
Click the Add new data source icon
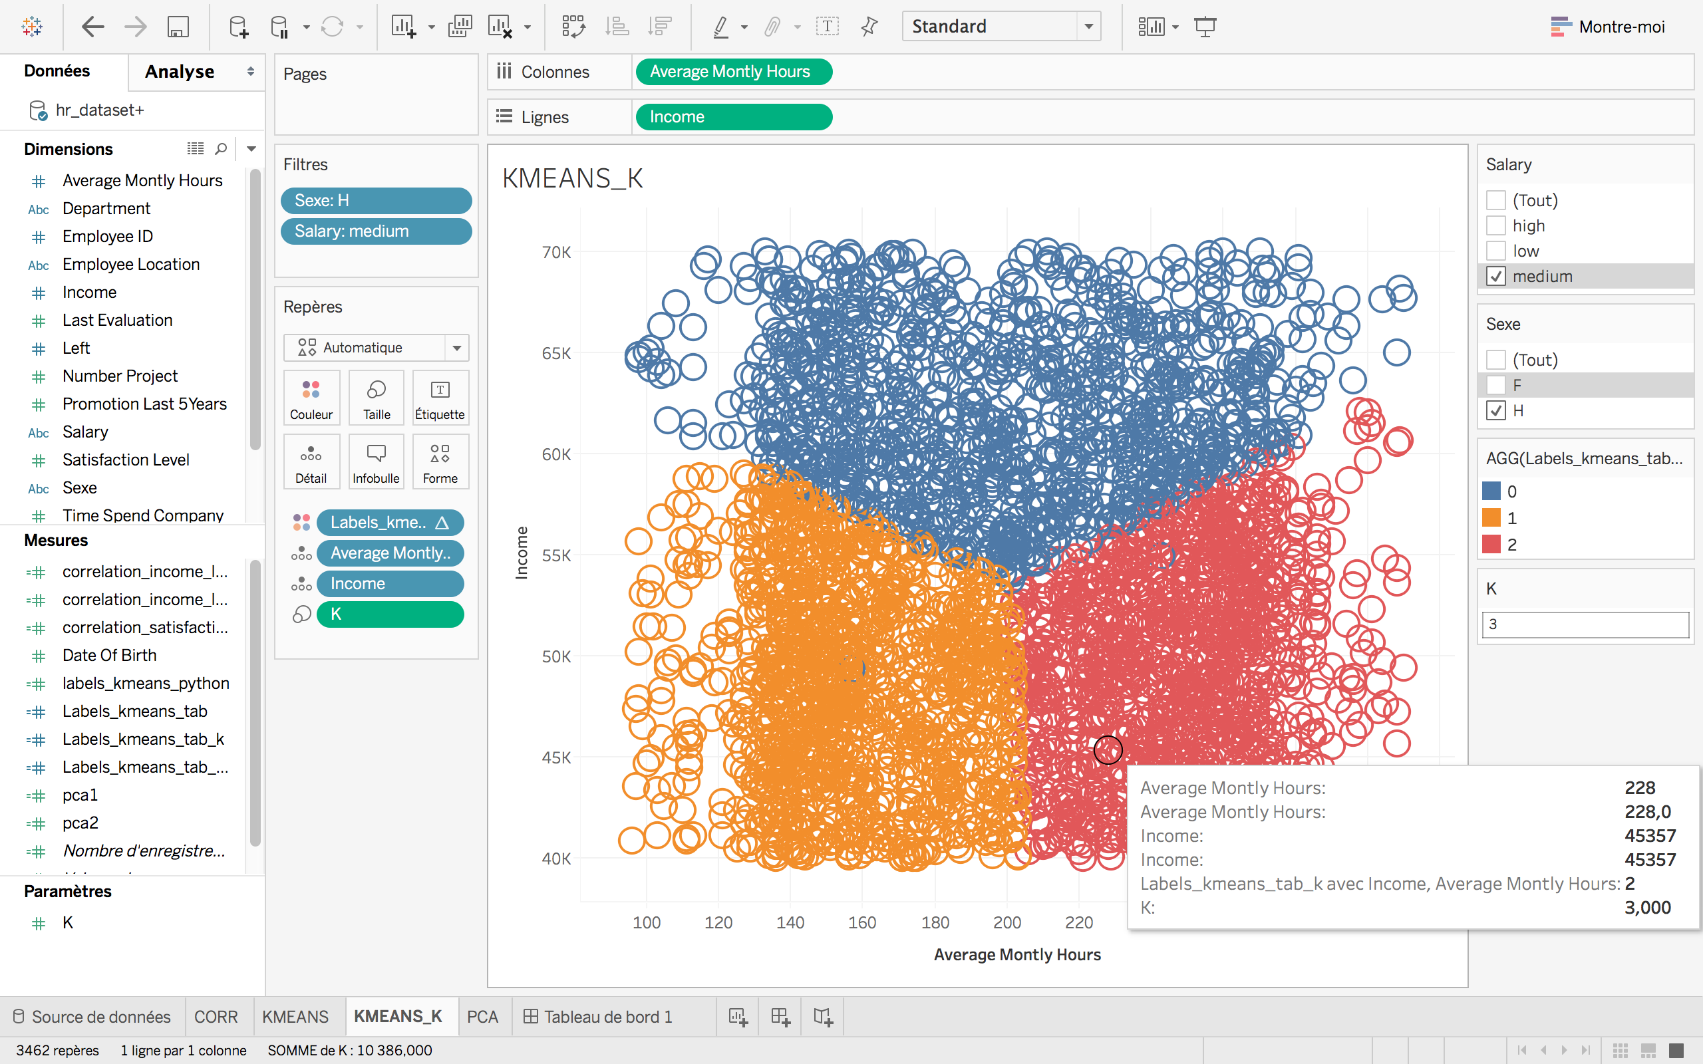(x=239, y=27)
